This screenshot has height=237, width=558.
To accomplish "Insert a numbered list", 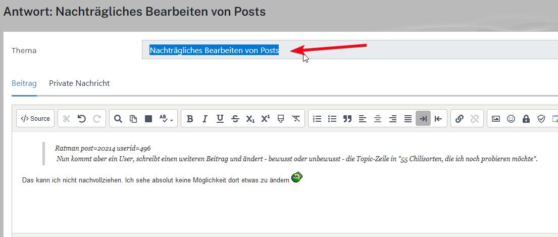I will (x=317, y=119).
